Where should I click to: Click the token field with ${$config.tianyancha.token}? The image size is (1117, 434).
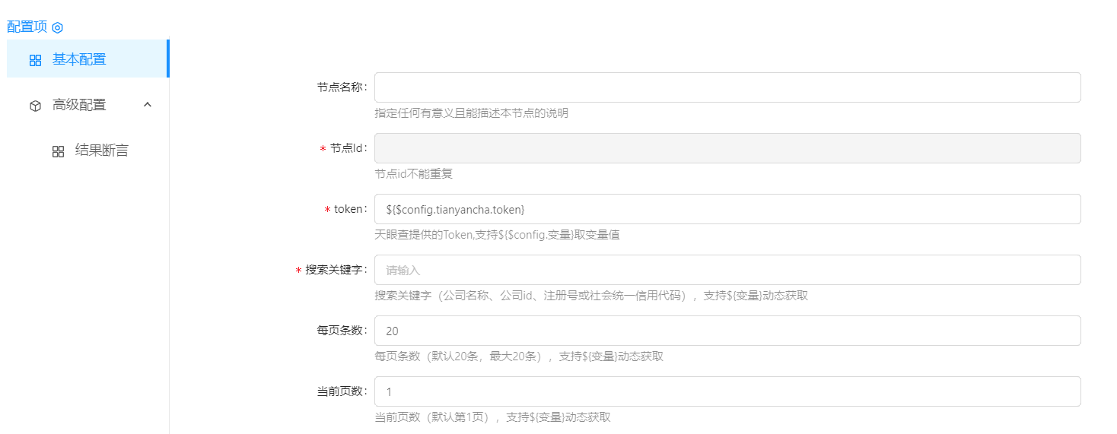(727, 209)
